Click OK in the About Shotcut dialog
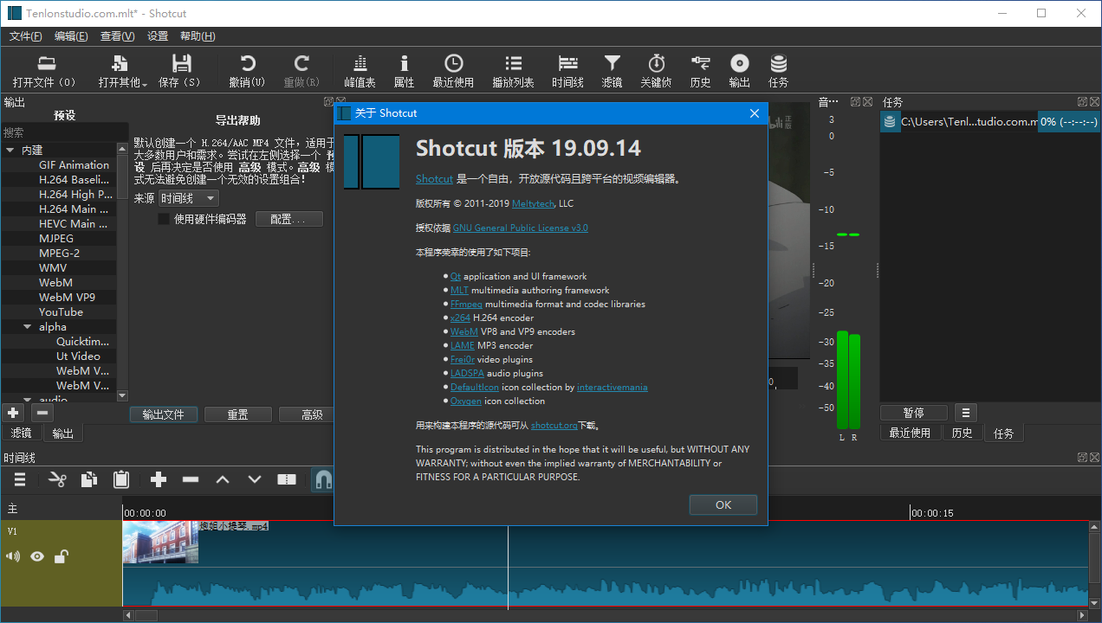Viewport: 1102px width, 623px height. [x=723, y=505]
